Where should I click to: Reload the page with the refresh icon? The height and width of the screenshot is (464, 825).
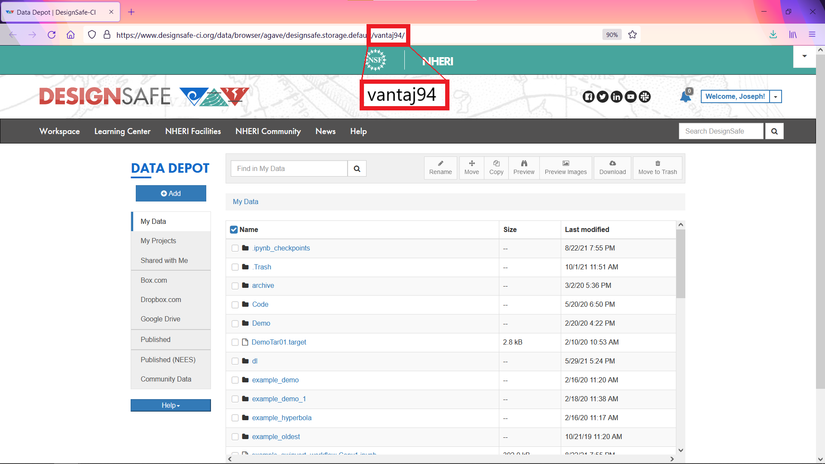52,35
